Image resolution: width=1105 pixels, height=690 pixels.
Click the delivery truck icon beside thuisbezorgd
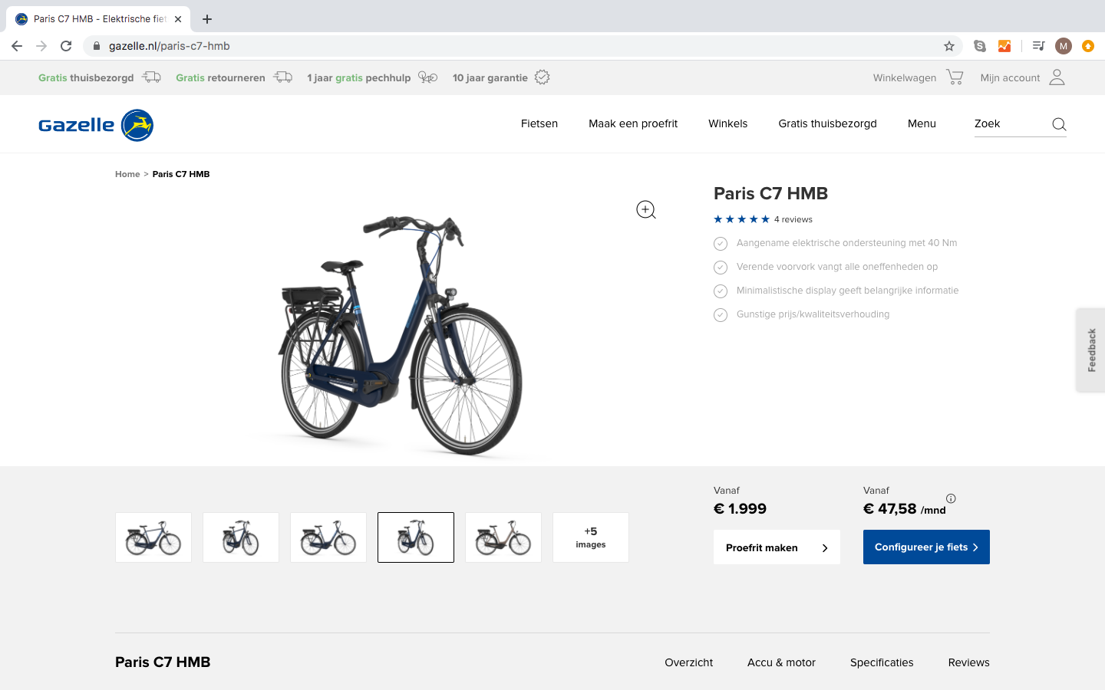(151, 77)
